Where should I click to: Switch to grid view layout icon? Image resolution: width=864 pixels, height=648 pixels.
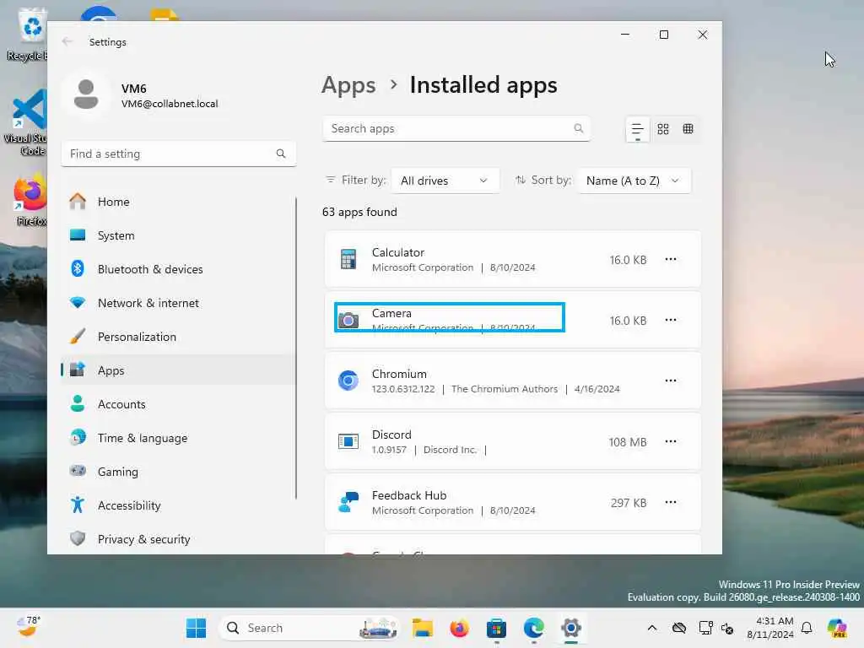click(663, 129)
